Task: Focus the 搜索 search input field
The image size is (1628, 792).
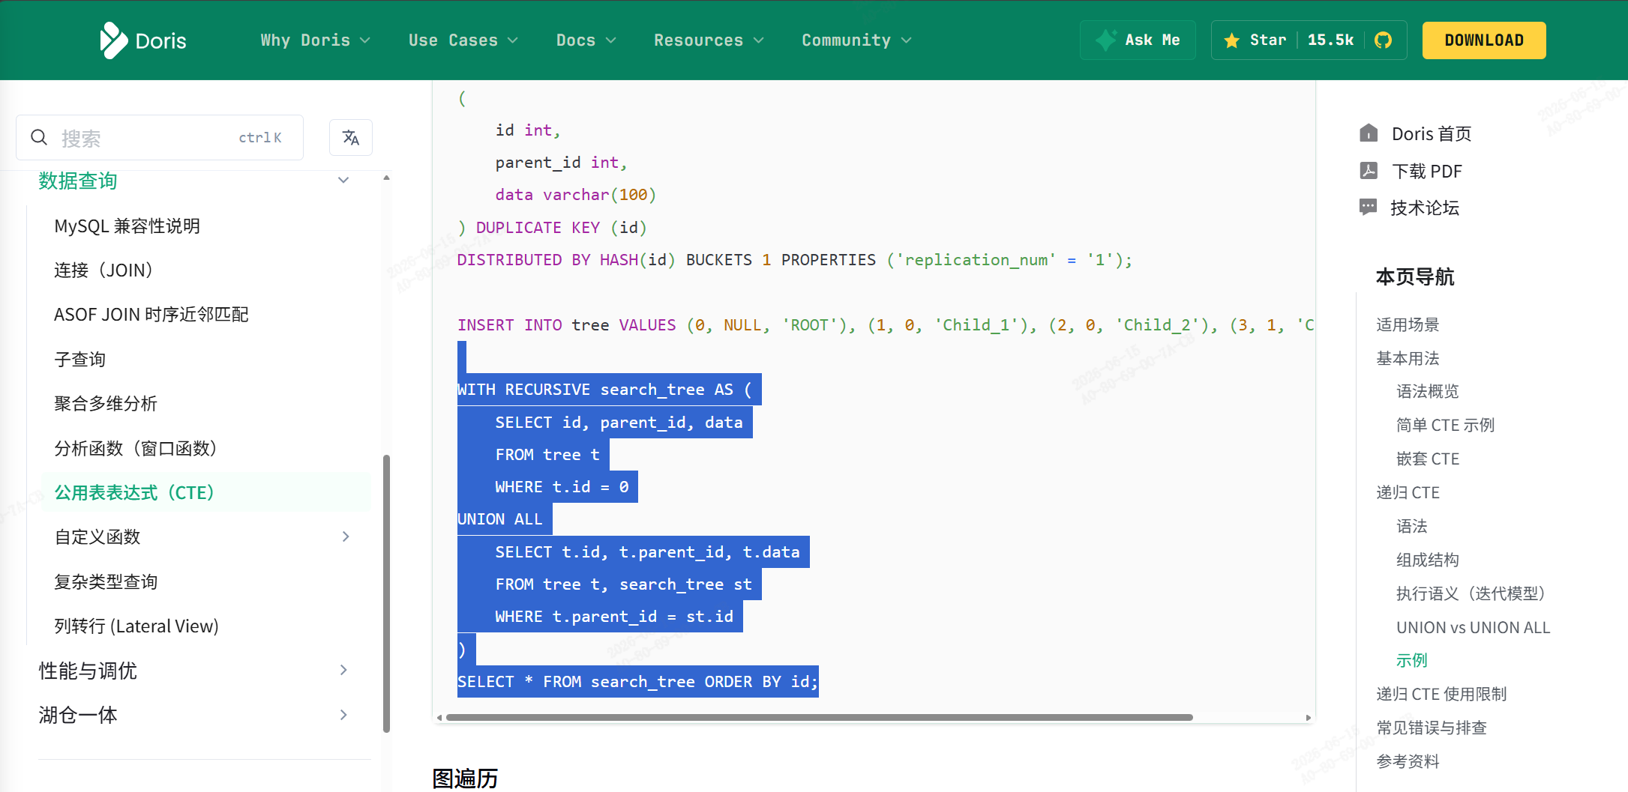Action: coord(160,137)
